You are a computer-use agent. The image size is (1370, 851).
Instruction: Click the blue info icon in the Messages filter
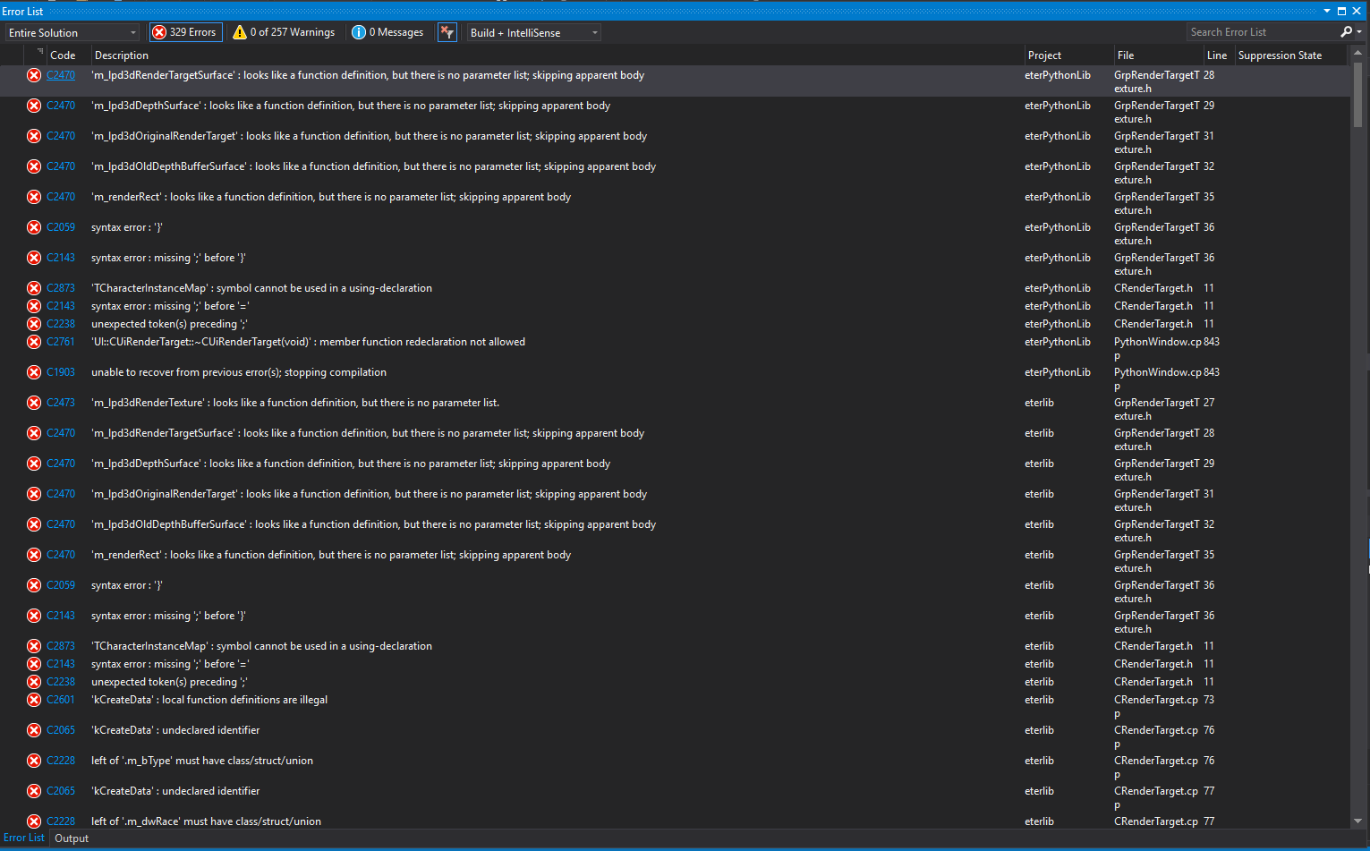358,31
